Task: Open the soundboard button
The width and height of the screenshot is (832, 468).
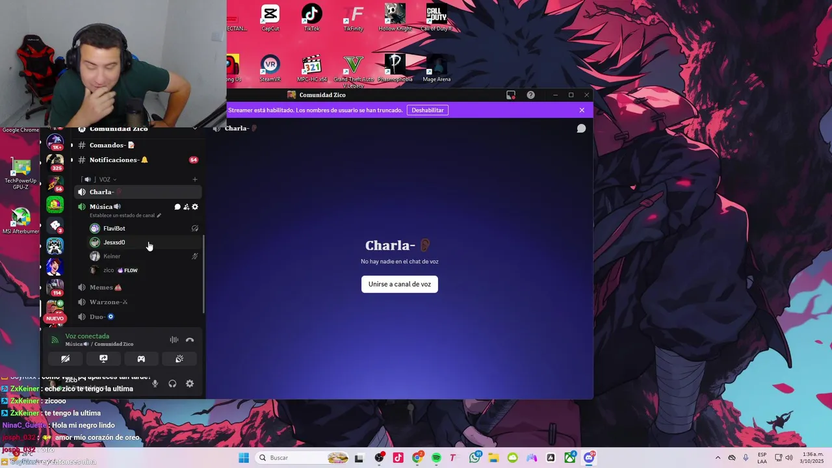Action: (x=179, y=359)
